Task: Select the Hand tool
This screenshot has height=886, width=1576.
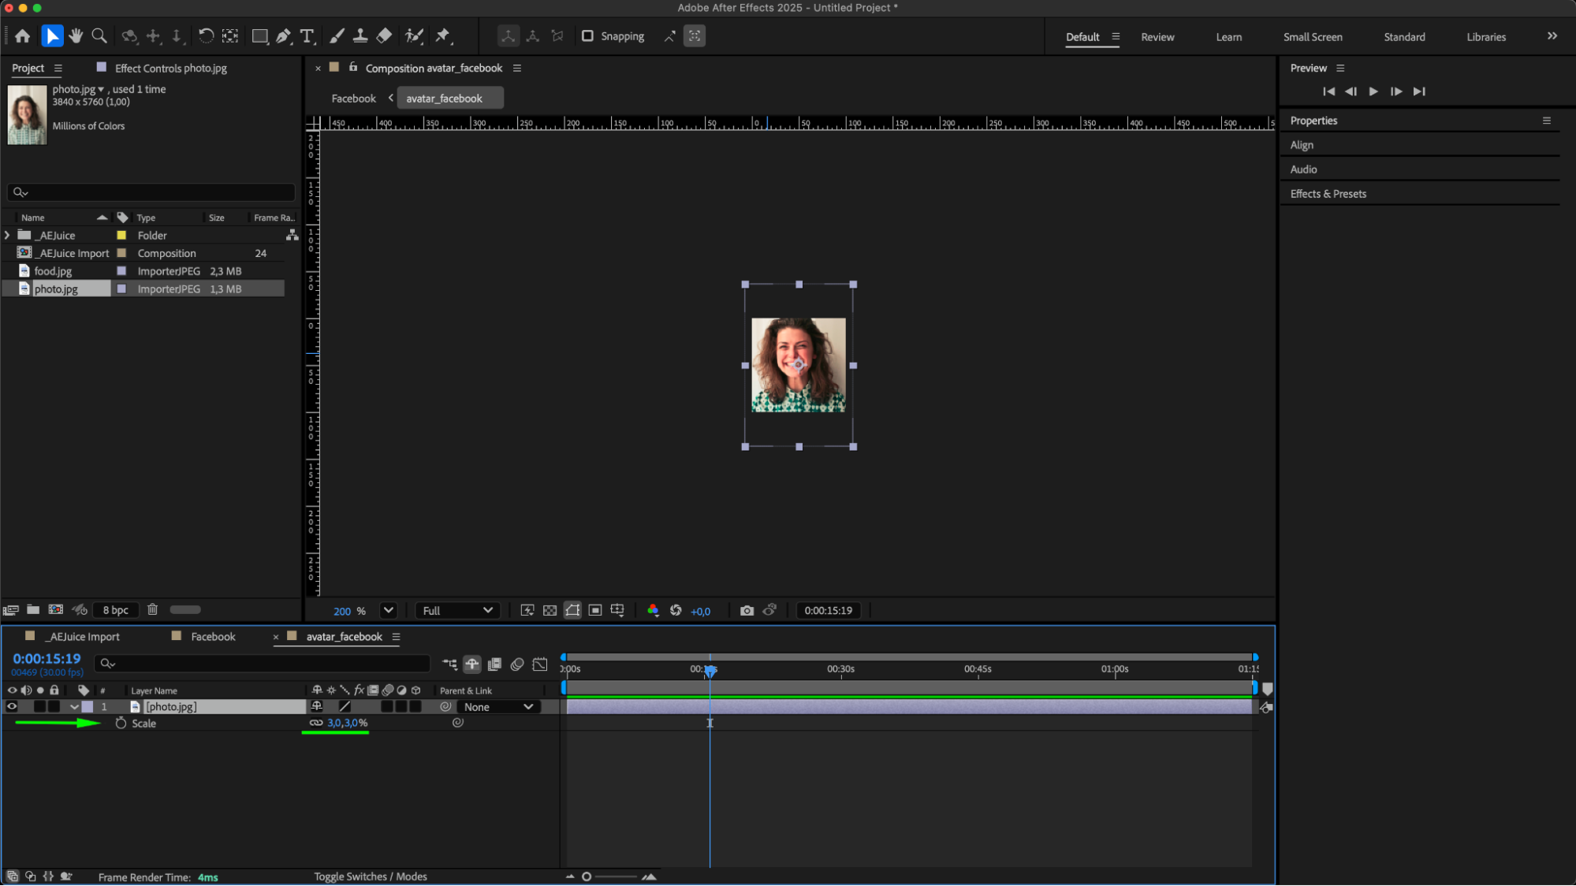Action: pyautogui.click(x=76, y=35)
